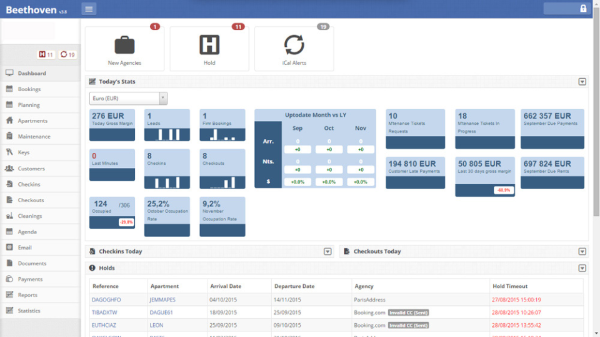Open the Firm Bookings stat tile
Screen dimensions: 600x337
tap(222, 125)
